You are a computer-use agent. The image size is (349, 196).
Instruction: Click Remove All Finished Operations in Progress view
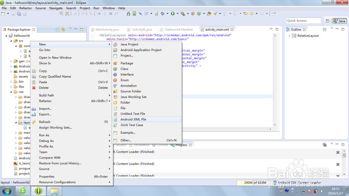click(x=325, y=145)
